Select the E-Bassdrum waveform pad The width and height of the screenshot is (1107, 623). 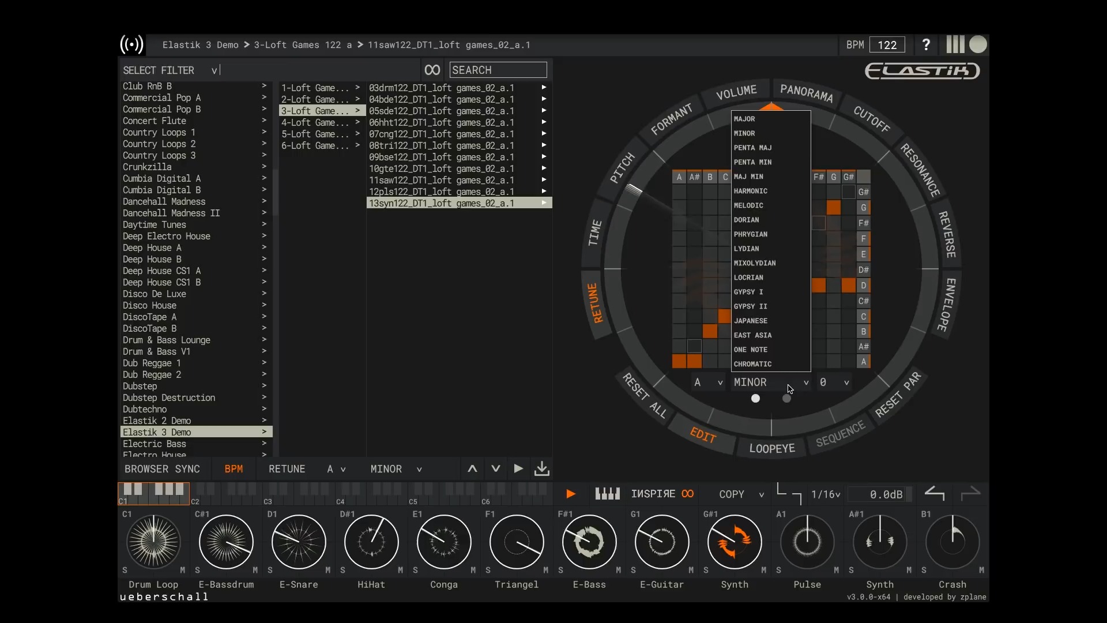click(x=226, y=542)
